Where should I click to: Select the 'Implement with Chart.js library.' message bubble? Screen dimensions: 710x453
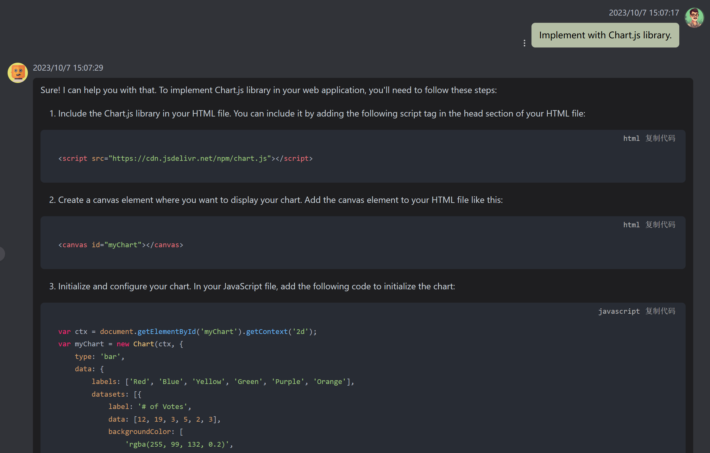pos(605,35)
